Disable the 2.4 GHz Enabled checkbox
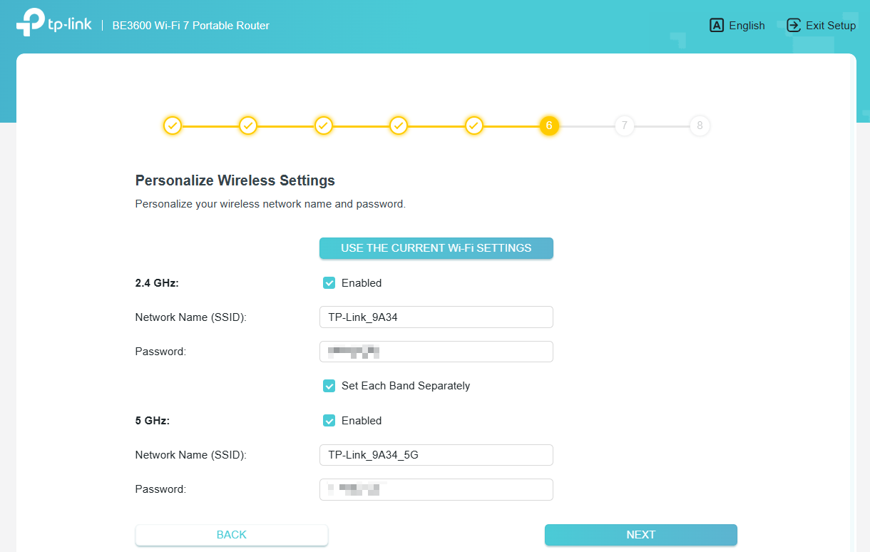The height and width of the screenshot is (552, 870). tap(329, 282)
